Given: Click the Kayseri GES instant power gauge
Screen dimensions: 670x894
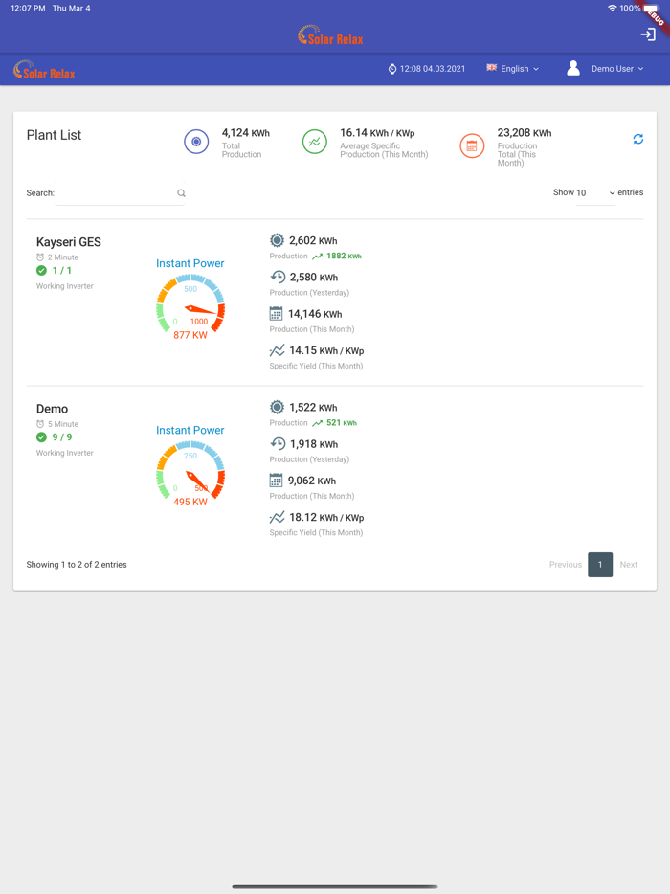Looking at the screenshot, I should point(190,304).
